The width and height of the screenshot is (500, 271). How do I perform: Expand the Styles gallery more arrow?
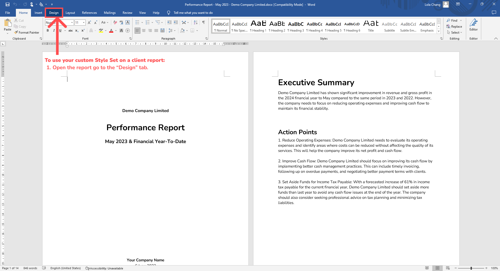click(439, 32)
